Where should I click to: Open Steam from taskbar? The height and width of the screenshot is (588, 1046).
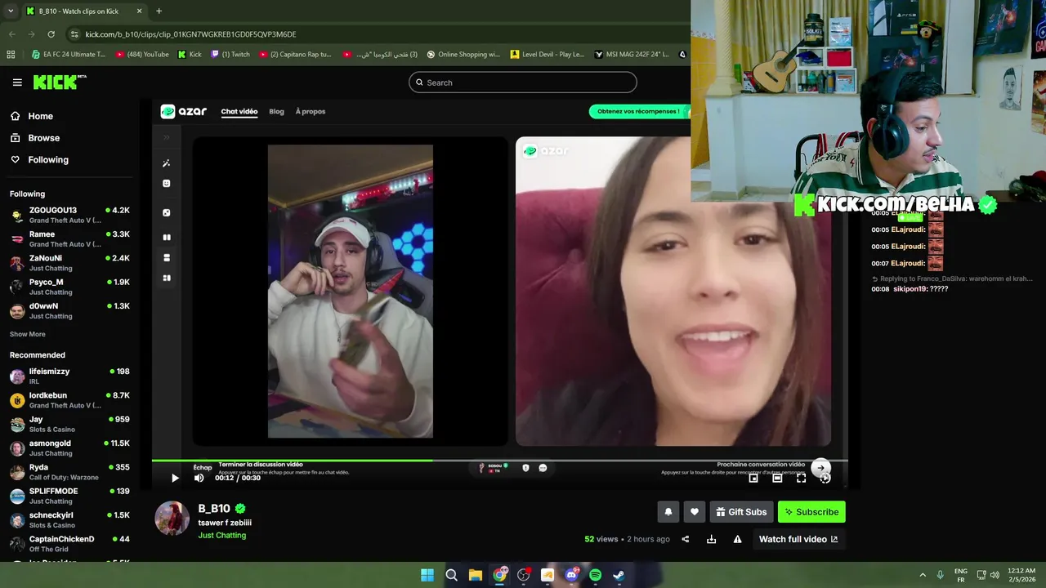(x=619, y=575)
